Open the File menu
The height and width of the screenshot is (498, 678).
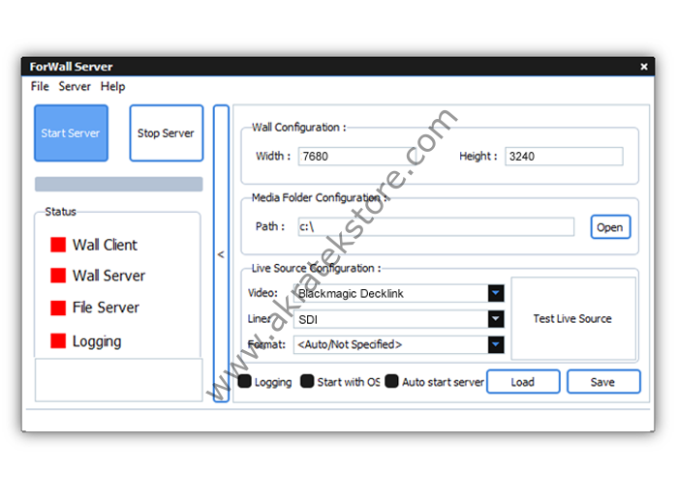[40, 86]
